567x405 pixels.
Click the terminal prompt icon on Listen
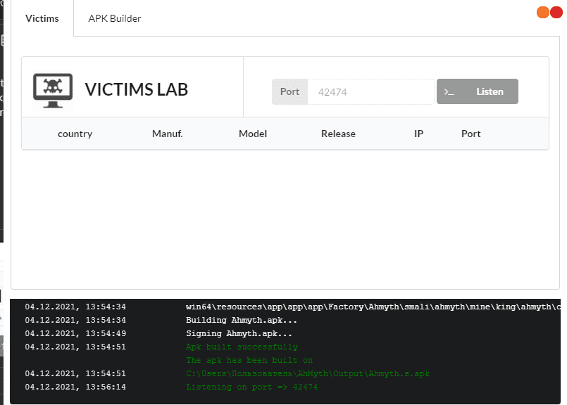tap(449, 92)
